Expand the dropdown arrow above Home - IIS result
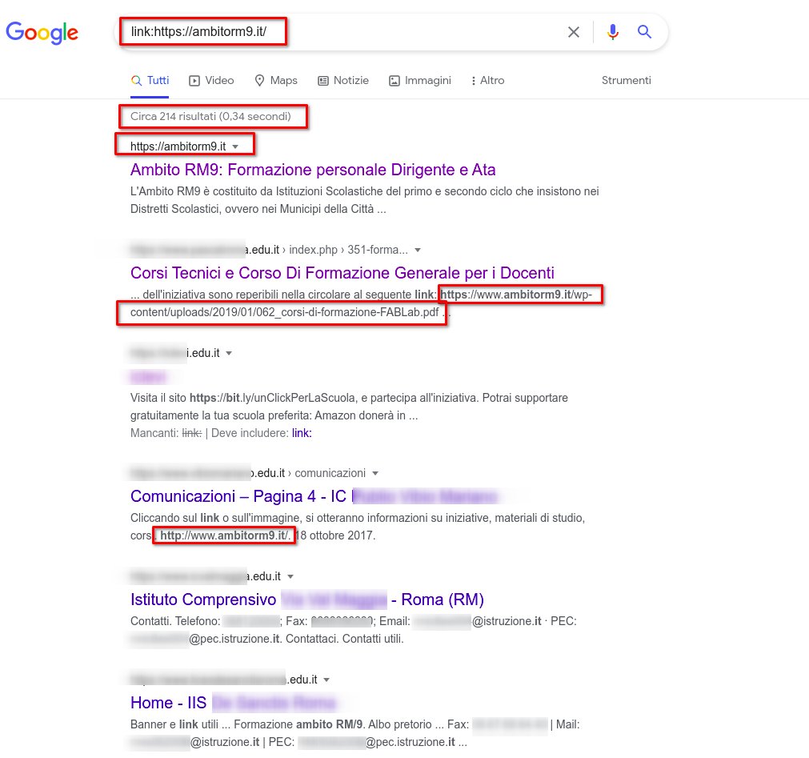 (326, 680)
